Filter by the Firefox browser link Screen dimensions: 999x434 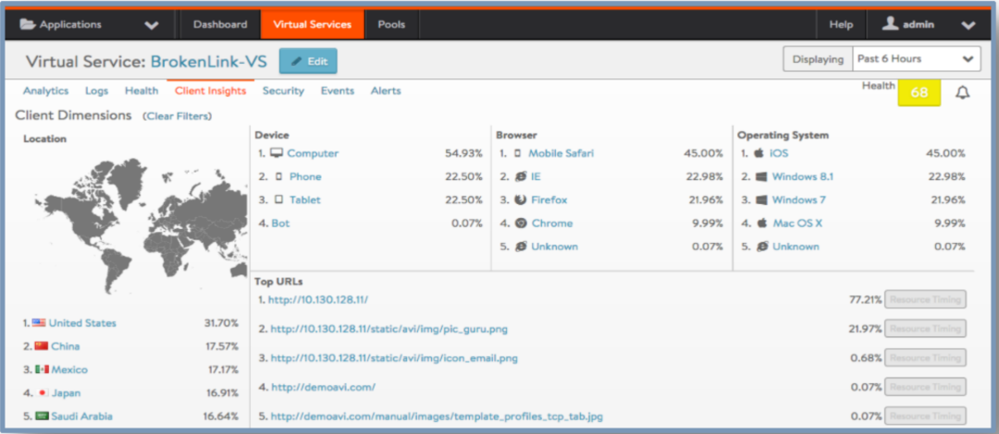coord(549,199)
